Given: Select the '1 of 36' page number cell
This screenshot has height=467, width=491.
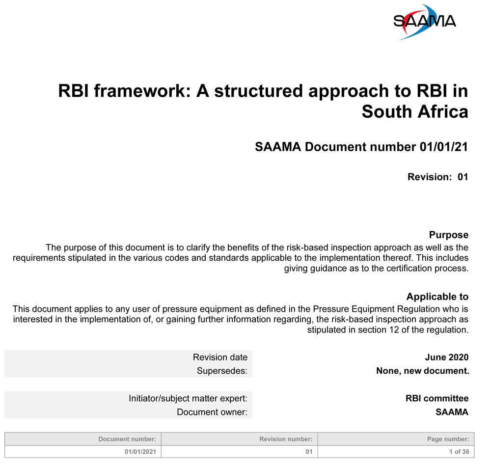Looking at the screenshot, I should click(x=396, y=451).
